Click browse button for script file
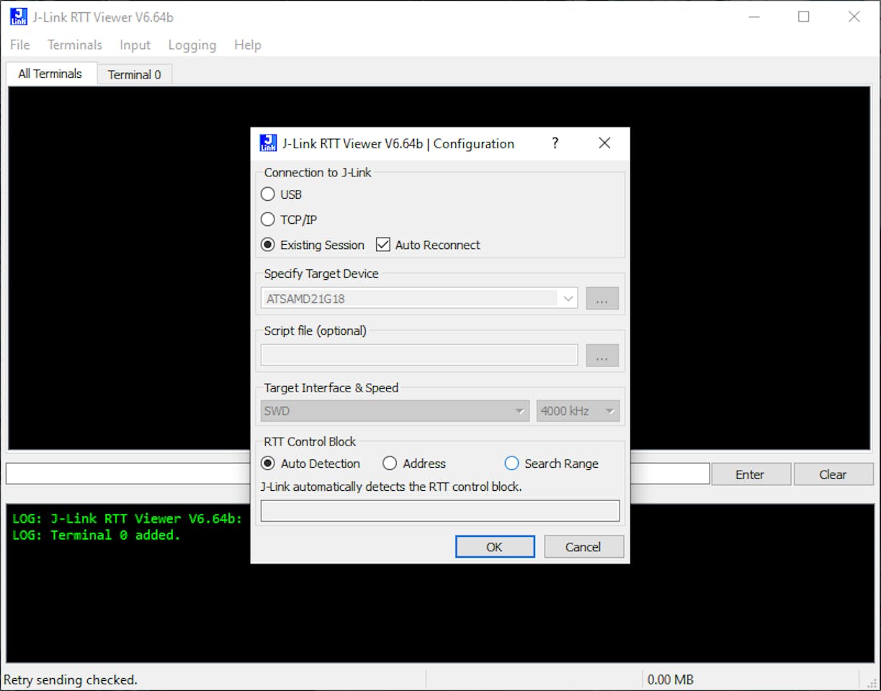This screenshot has height=691, width=881. [x=602, y=356]
